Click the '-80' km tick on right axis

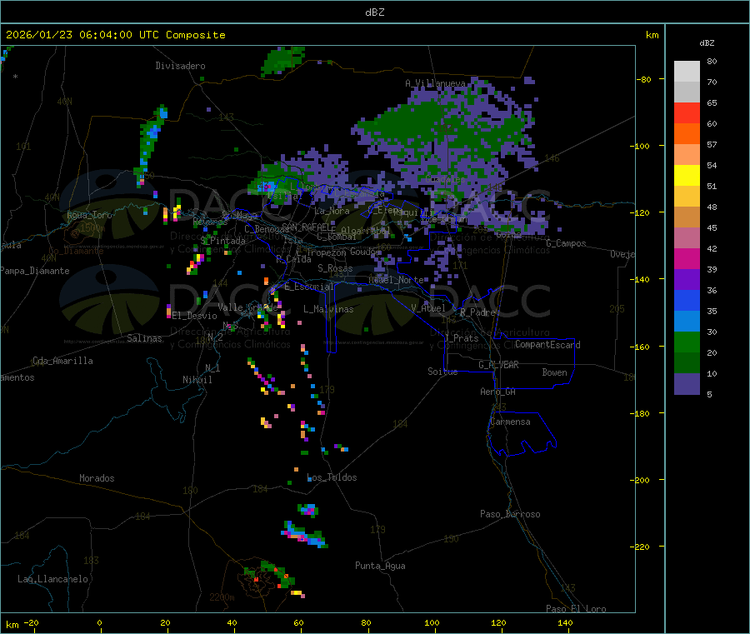point(643,79)
